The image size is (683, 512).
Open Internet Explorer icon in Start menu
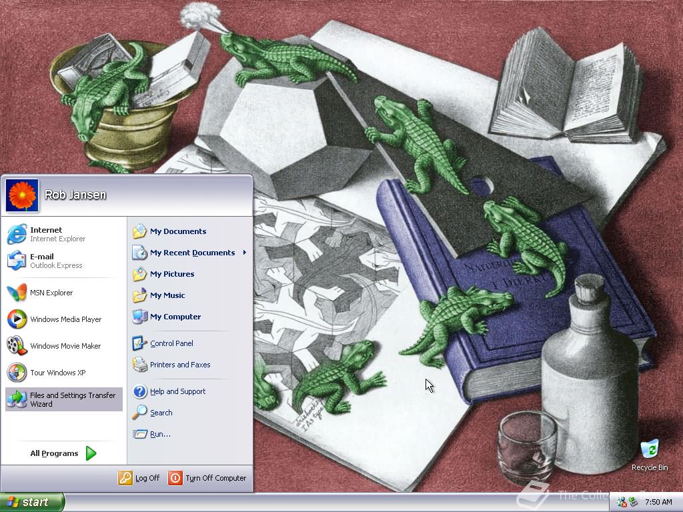(17, 234)
